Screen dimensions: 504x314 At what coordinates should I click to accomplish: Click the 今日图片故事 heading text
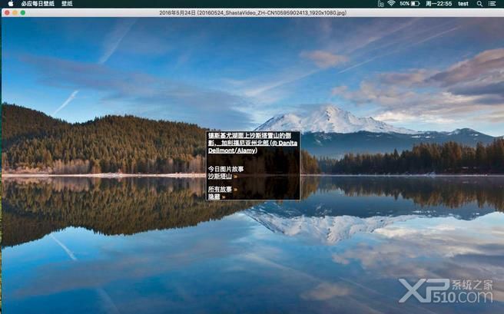click(x=226, y=169)
